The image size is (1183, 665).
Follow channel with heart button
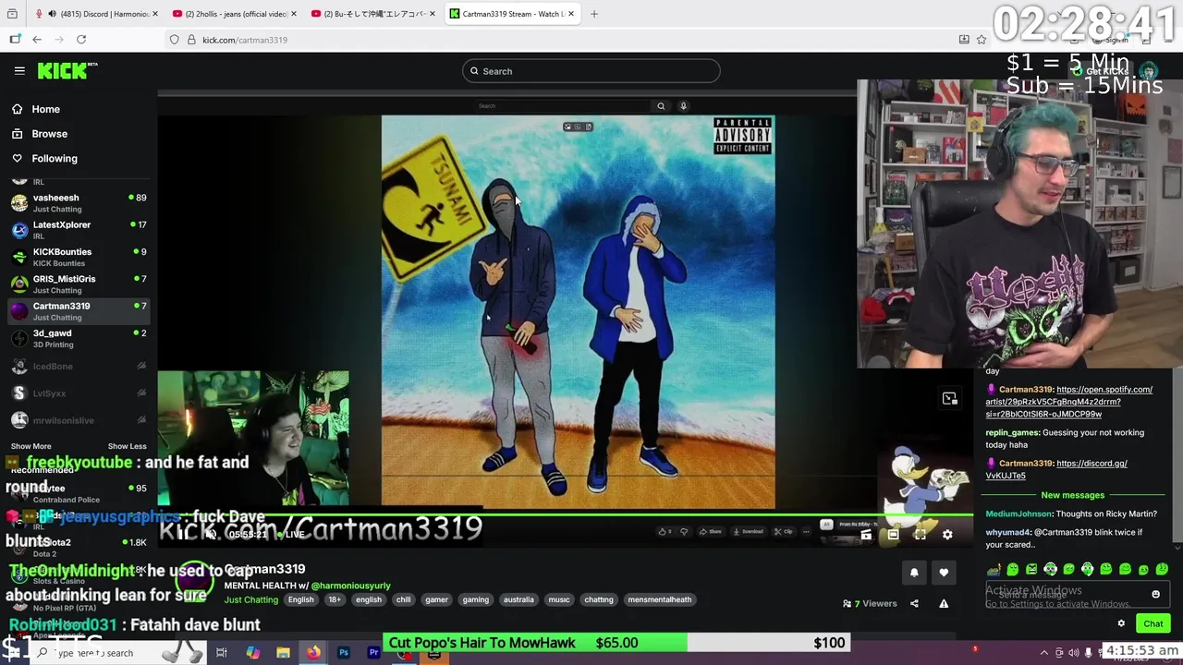pyautogui.click(x=944, y=573)
